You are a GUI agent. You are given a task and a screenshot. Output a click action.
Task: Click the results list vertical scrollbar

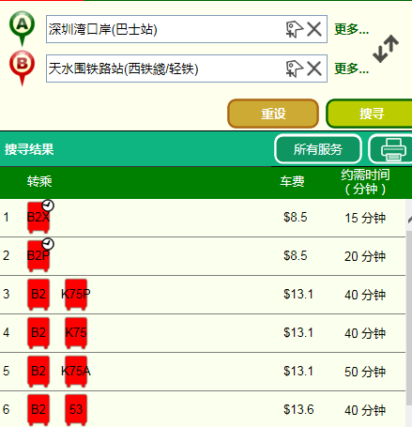point(408,313)
